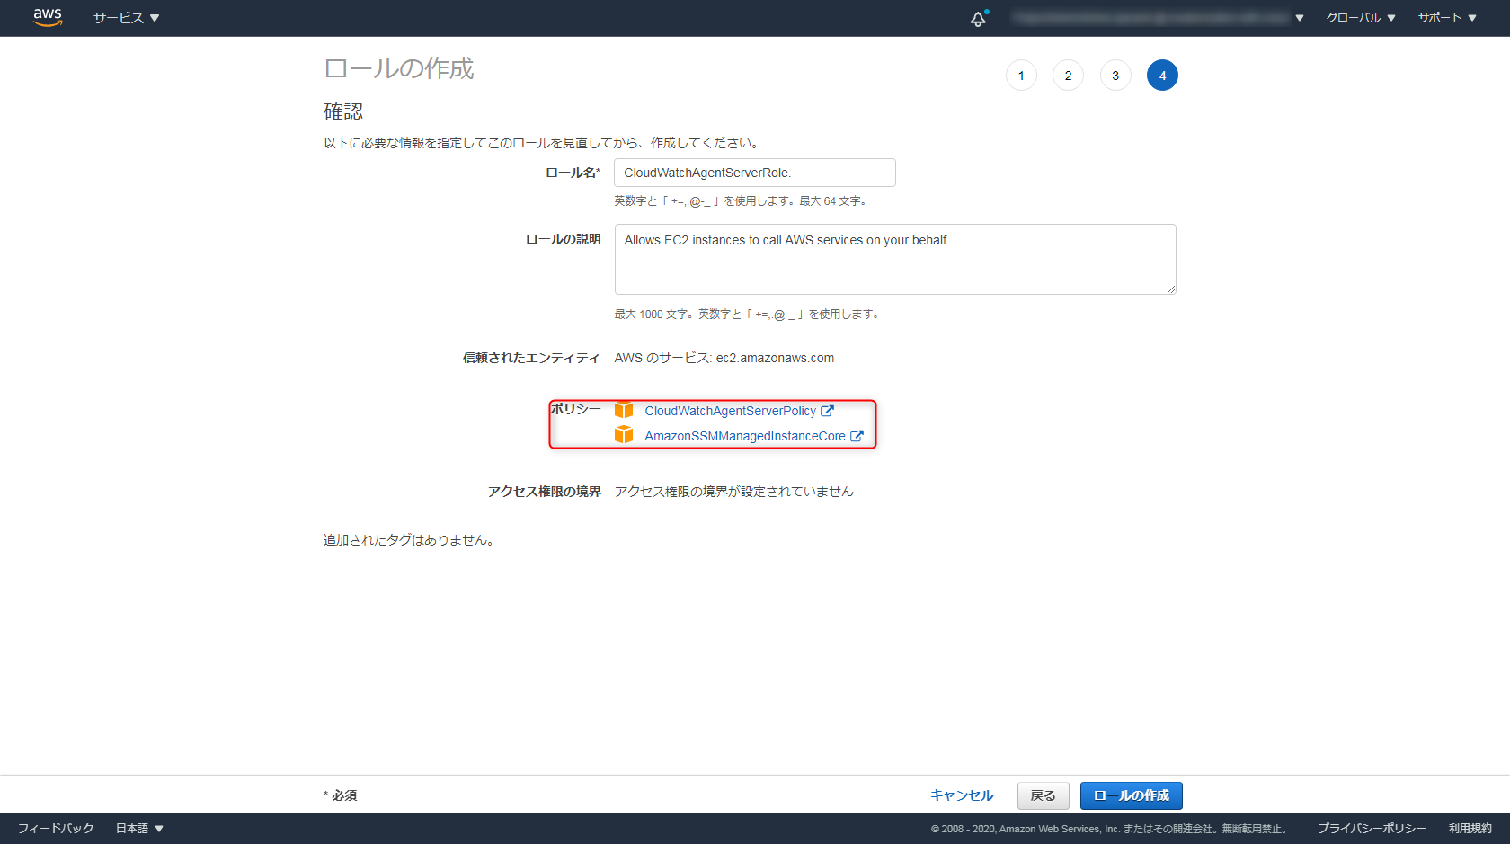Click the 確認 section heading
This screenshot has height=844, width=1510.
point(343,111)
